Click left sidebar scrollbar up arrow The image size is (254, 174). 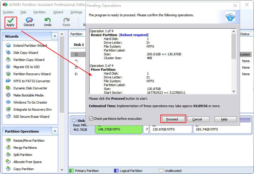[x=62, y=34]
